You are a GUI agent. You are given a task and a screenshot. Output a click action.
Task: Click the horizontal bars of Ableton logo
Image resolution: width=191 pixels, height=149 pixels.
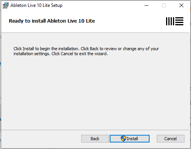179,21
